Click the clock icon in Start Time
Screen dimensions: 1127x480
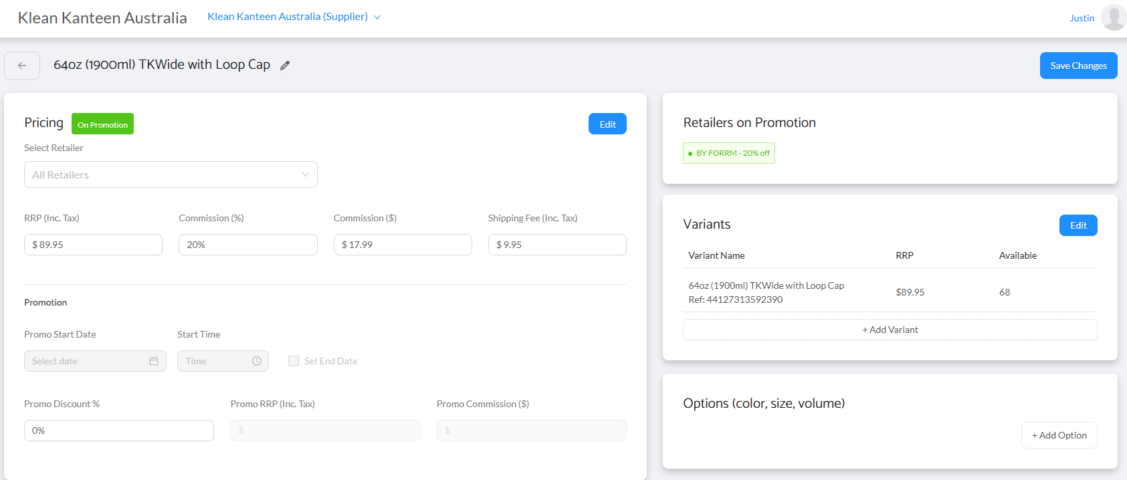click(x=257, y=361)
